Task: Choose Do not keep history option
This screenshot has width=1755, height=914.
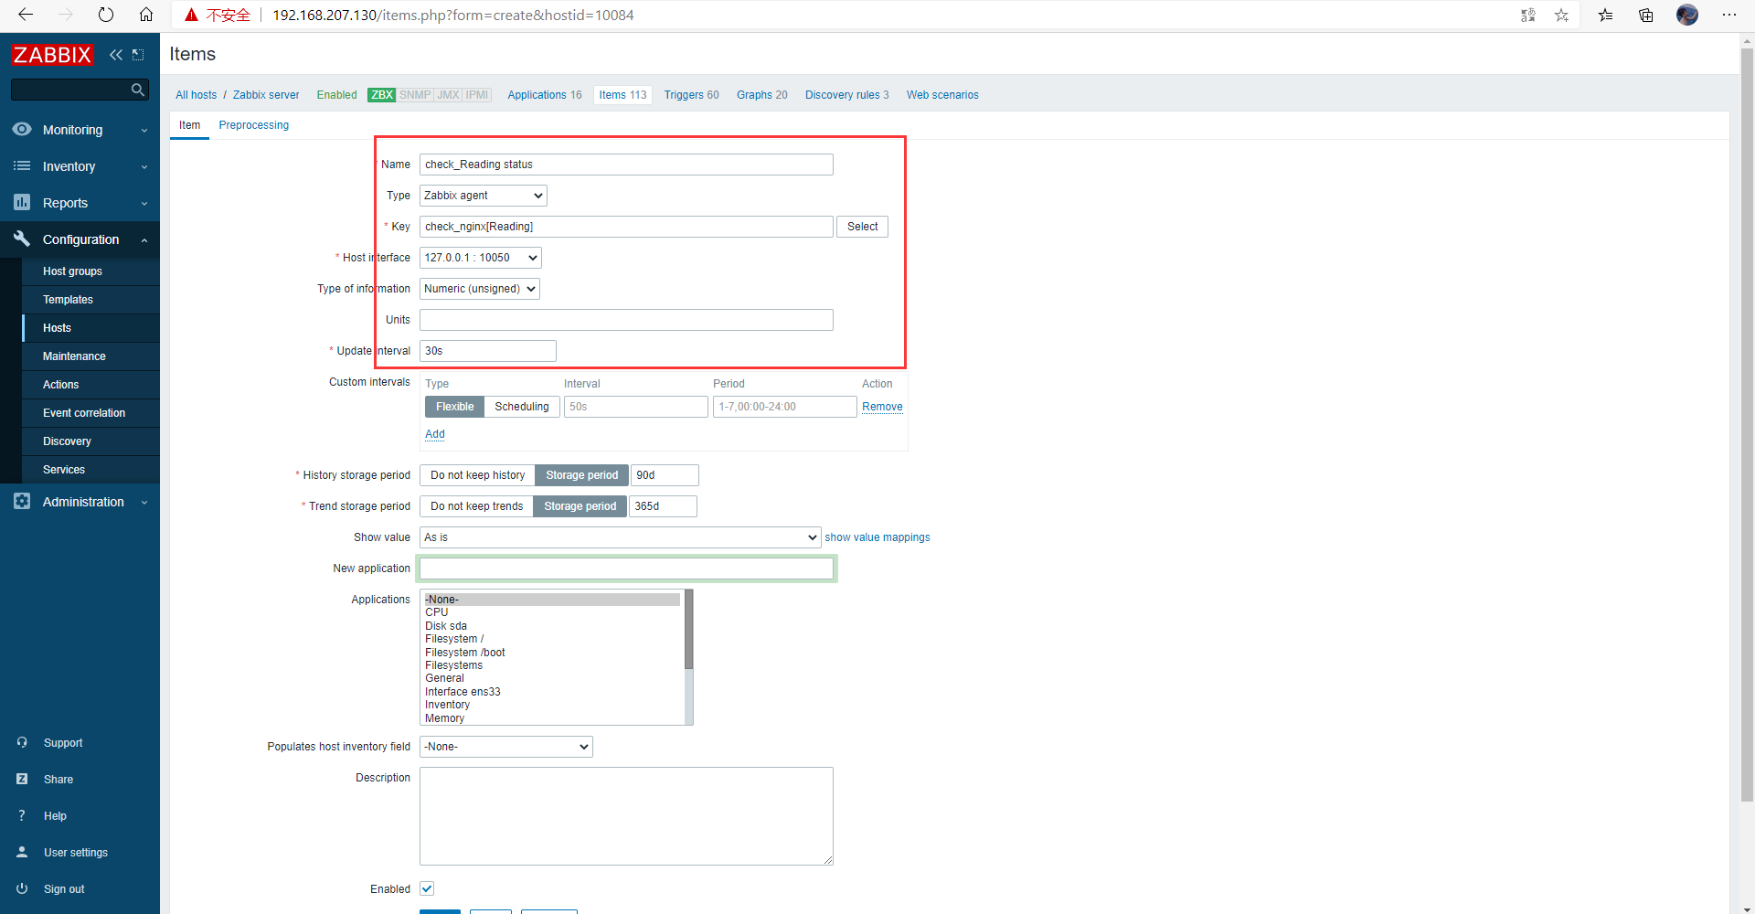Action: coord(477,475)
